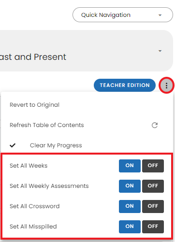175x242 pixels.
Task: Switch Set All Weekly Assessments OFF
Action: pyautogui.click(x=153, y=186)
